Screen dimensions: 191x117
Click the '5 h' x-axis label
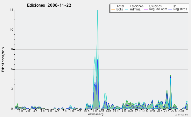click(50, 111)
